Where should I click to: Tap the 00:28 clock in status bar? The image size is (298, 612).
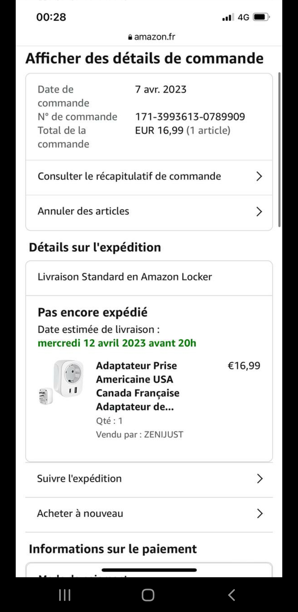tap(51, 17)
